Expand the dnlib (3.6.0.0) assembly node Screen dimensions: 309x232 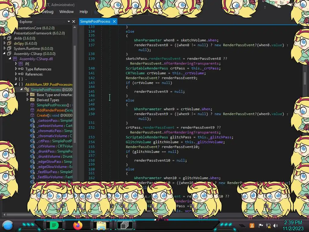click(5, 38)
